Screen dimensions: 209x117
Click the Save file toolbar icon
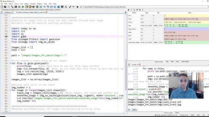(x=9, y=7)
